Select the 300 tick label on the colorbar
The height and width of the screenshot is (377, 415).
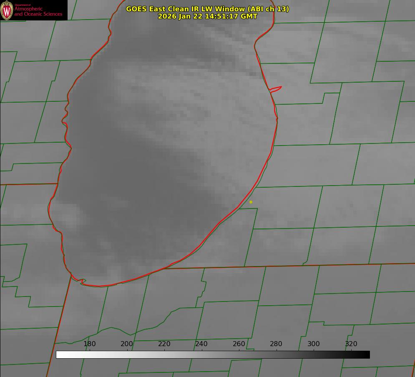point(314,344)
